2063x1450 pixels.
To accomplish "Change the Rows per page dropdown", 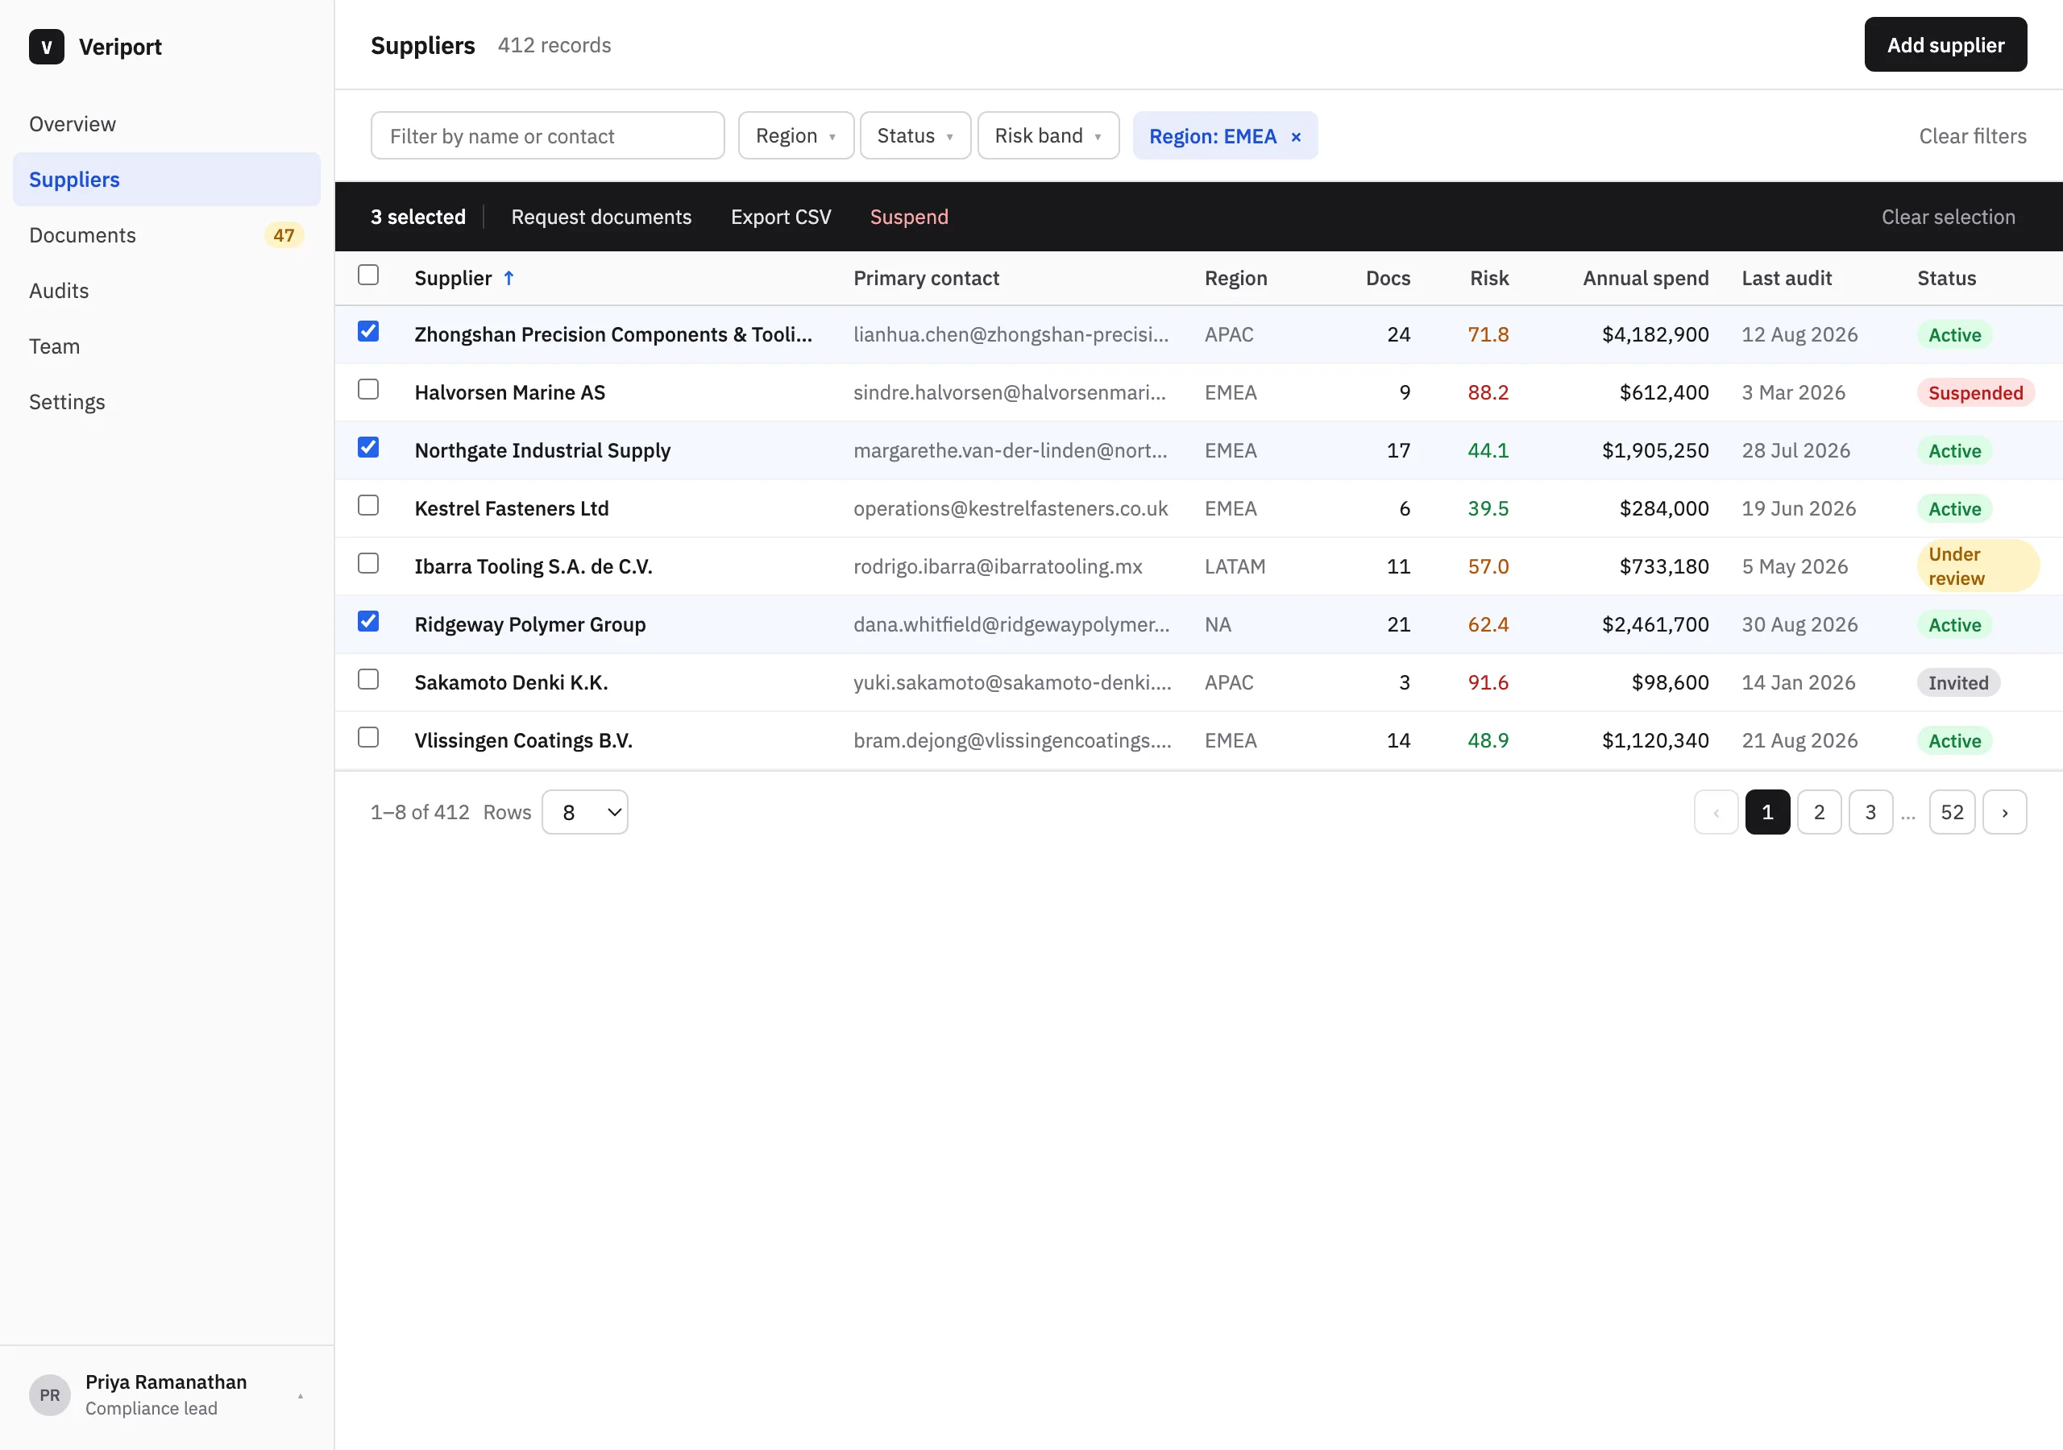I will click(585, 812).
